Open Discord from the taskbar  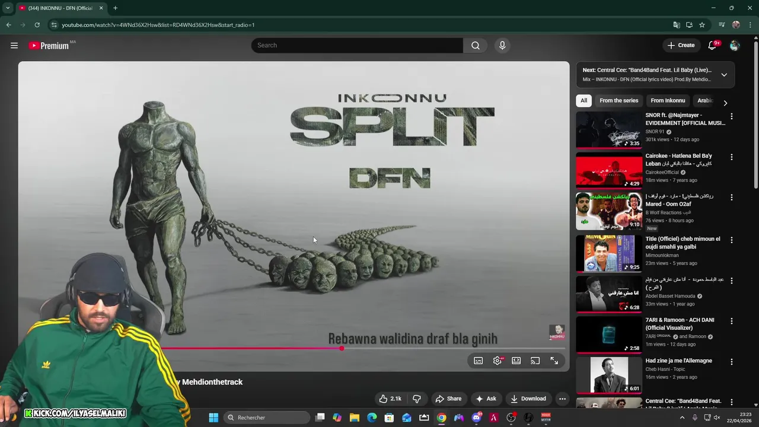pyautogui.click(x=476, y=418)
